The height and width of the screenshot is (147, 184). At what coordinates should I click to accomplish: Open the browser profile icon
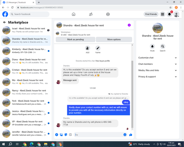[x=176, y=7]
